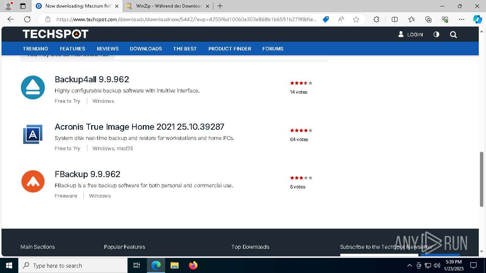Open a new browser tab

[220, 6]
